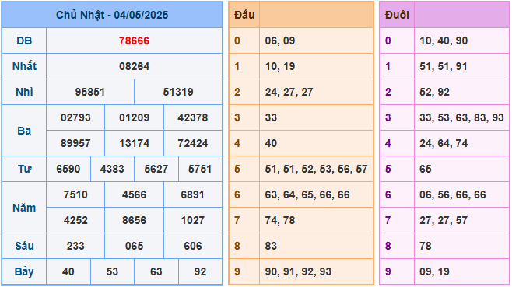The image size is (512, 287).
Task: Click Đuôi values 52, 92
Action: (x=434, y=92)
